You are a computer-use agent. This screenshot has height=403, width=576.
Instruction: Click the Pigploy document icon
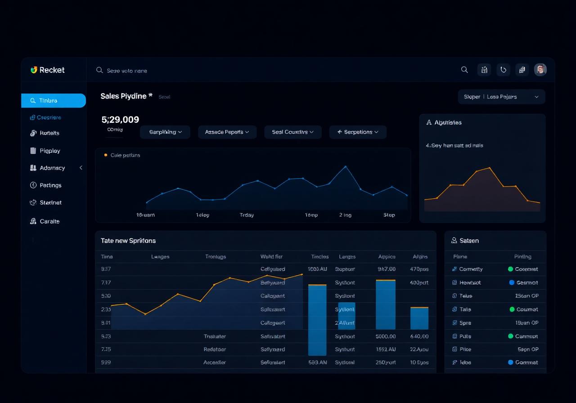pos(33,151)
